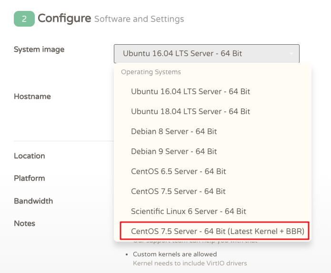Open the System image dropdown
The height and width of the screenshot is (273, 331).
206,54
